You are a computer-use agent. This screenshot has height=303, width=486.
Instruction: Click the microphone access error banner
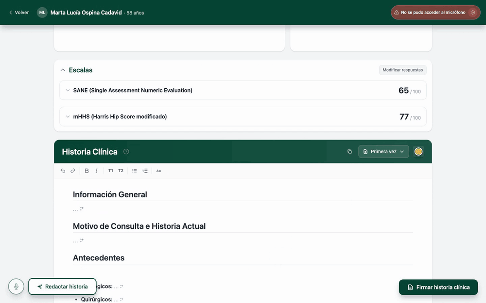tap(435, 13)
